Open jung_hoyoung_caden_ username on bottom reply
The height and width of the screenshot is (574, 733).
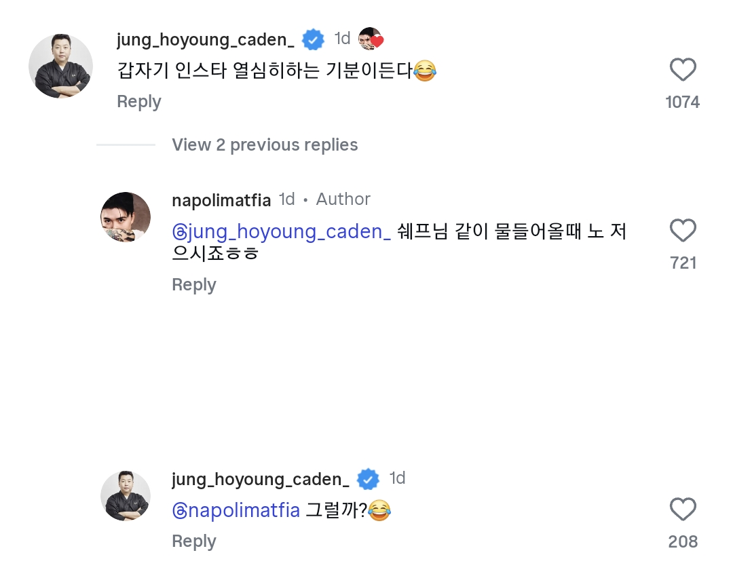[260, 479]
